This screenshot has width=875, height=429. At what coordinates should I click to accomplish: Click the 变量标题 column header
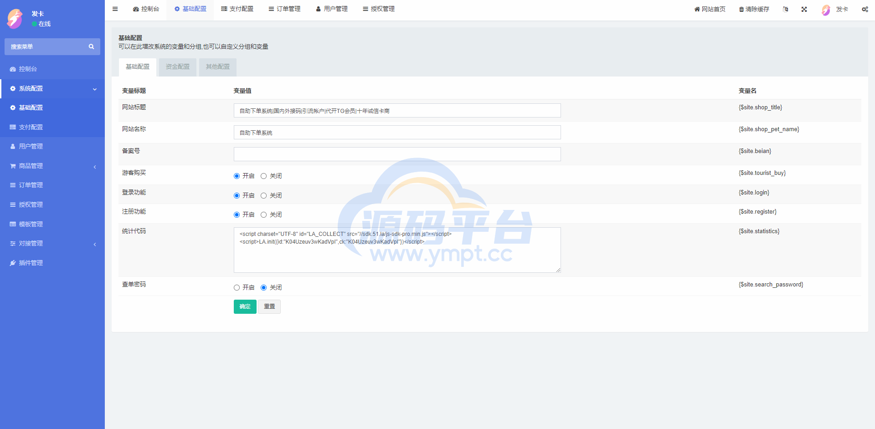coord(134,91)
